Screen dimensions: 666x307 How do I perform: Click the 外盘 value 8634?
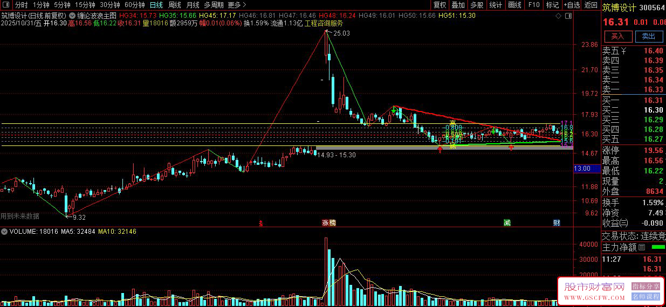[x=654, y=191]
